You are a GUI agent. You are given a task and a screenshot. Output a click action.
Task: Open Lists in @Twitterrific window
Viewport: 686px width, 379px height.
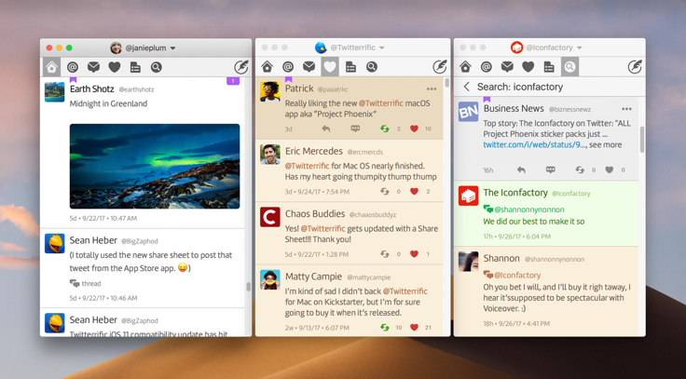point(350,67)
